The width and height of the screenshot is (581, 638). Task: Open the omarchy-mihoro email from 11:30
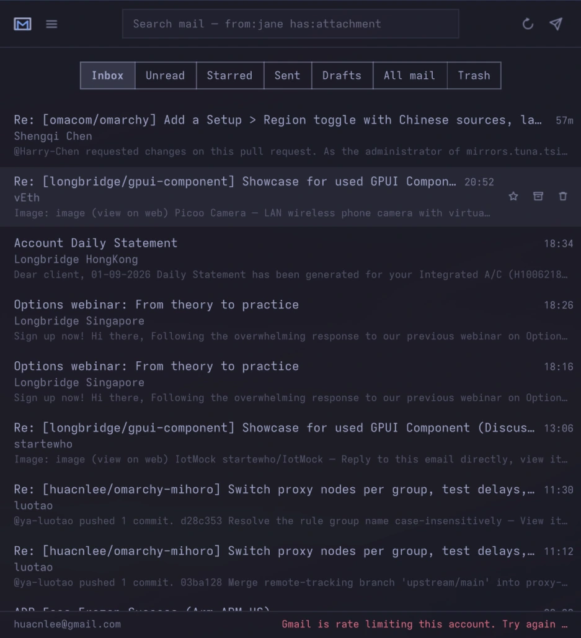click(x=290, y=505)
